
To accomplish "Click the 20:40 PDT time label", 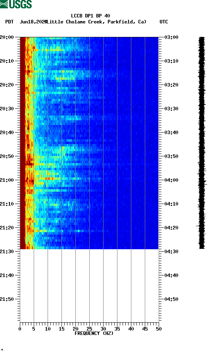I will click(7, 133).
